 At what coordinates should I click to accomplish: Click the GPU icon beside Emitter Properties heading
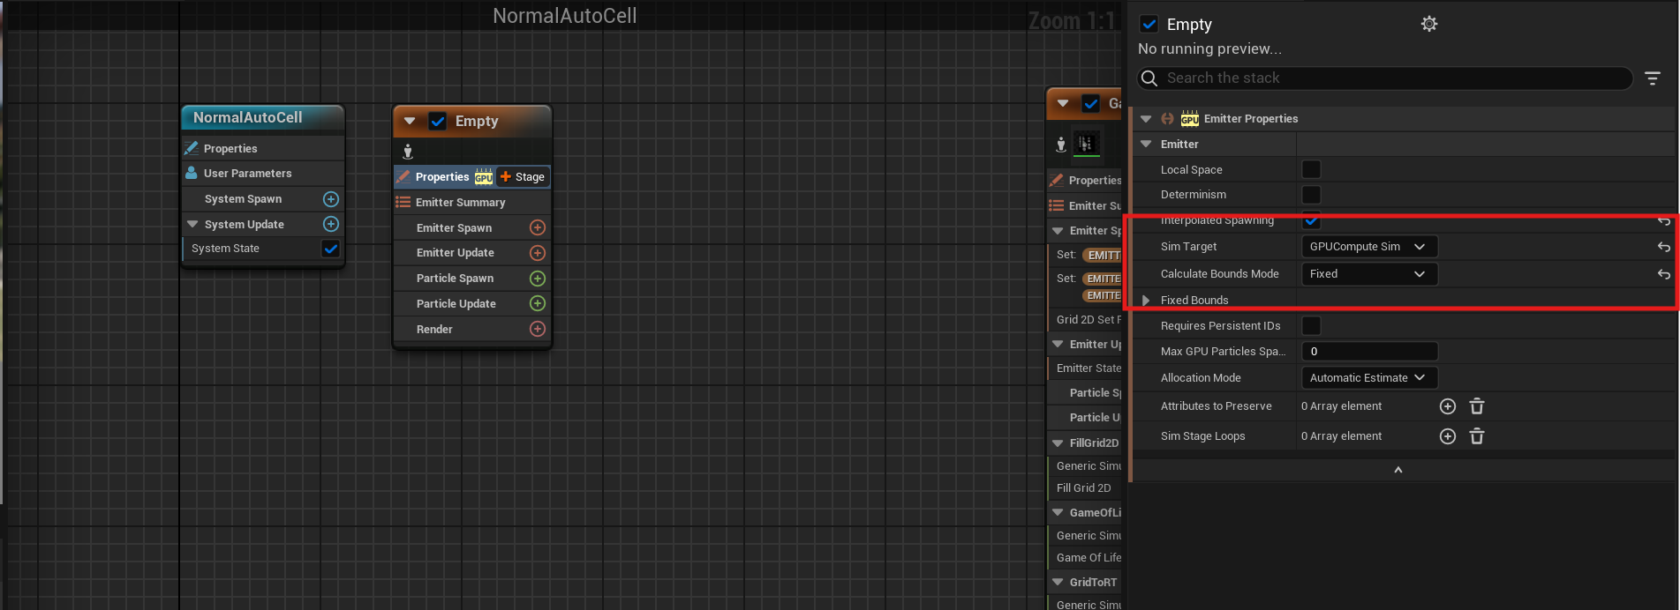[x=1190, y=118]
